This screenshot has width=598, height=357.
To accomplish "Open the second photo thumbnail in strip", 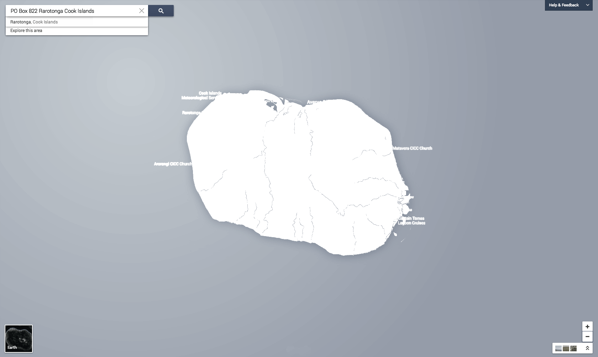I will pos(566,348).
